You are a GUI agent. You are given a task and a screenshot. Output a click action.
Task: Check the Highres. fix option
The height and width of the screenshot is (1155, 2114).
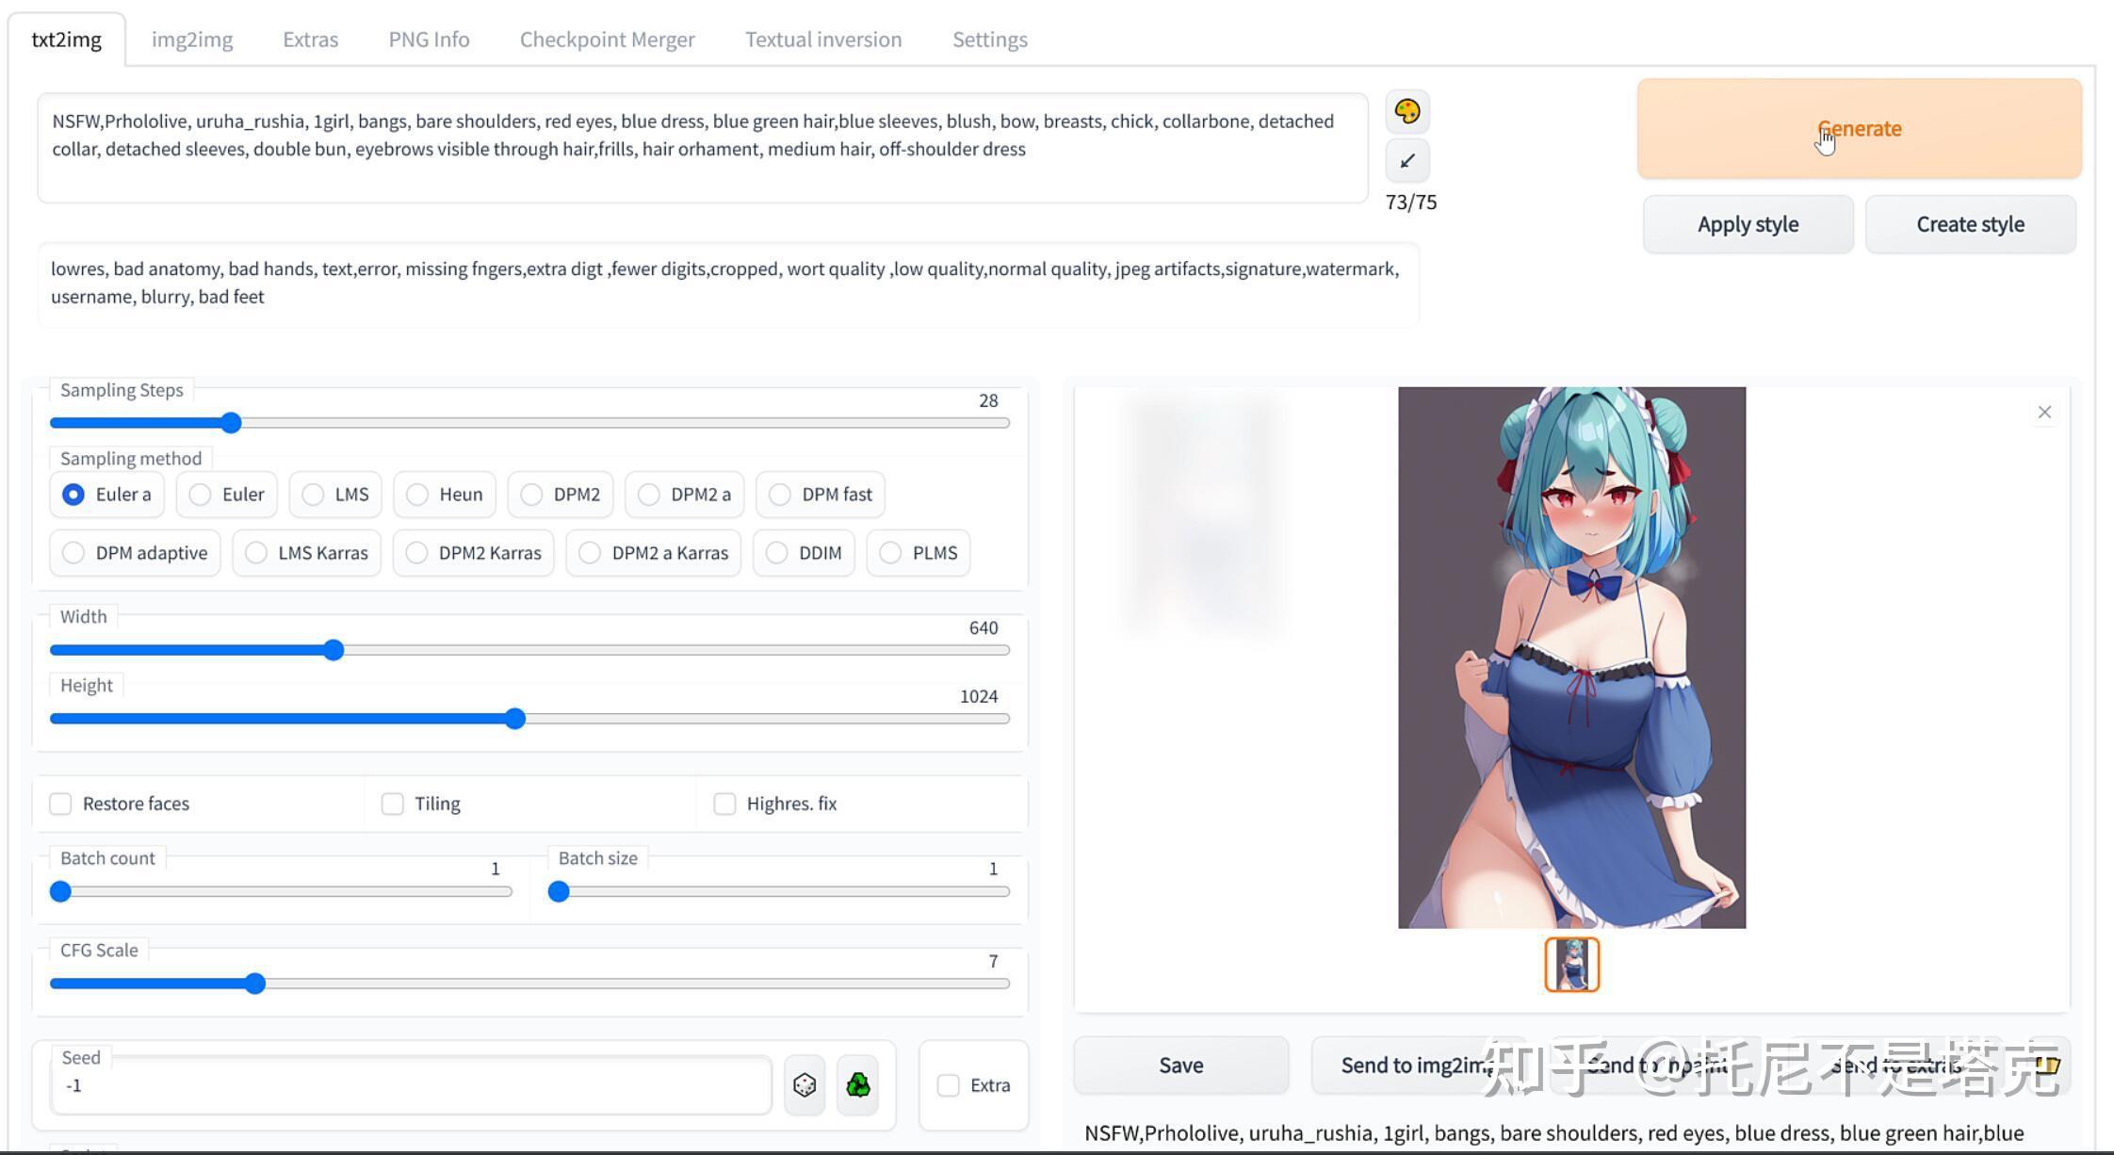724,804
